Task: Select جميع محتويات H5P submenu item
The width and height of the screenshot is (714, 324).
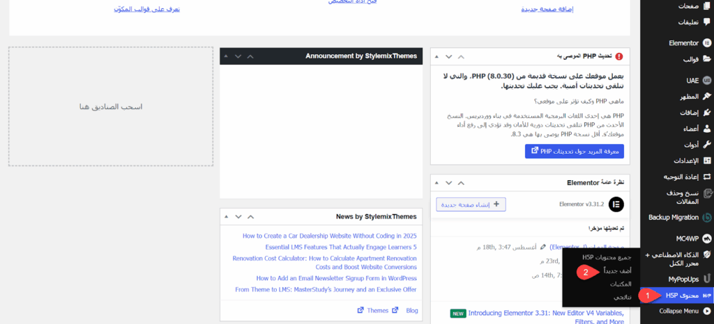Action: click(x=607, y=257)
